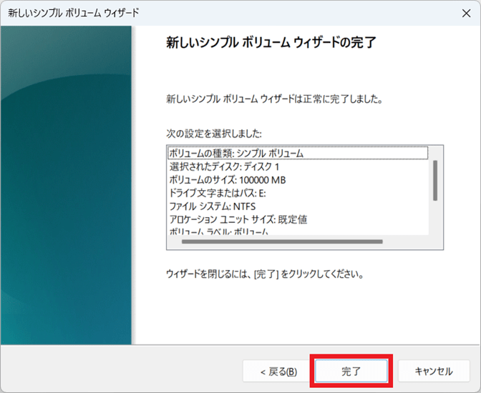
Task: Click the heading ウィザードの完了
Action: tap(271, 43)
